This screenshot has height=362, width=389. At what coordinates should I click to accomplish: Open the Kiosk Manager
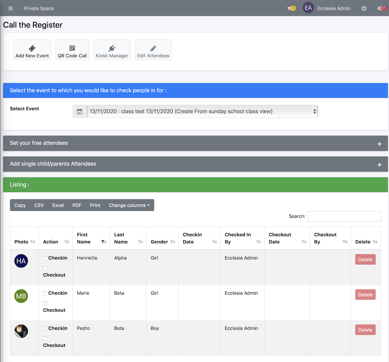coord(112,50)
